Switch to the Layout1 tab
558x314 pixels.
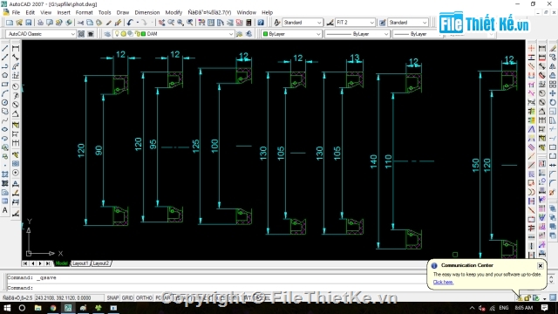[80, 263]
